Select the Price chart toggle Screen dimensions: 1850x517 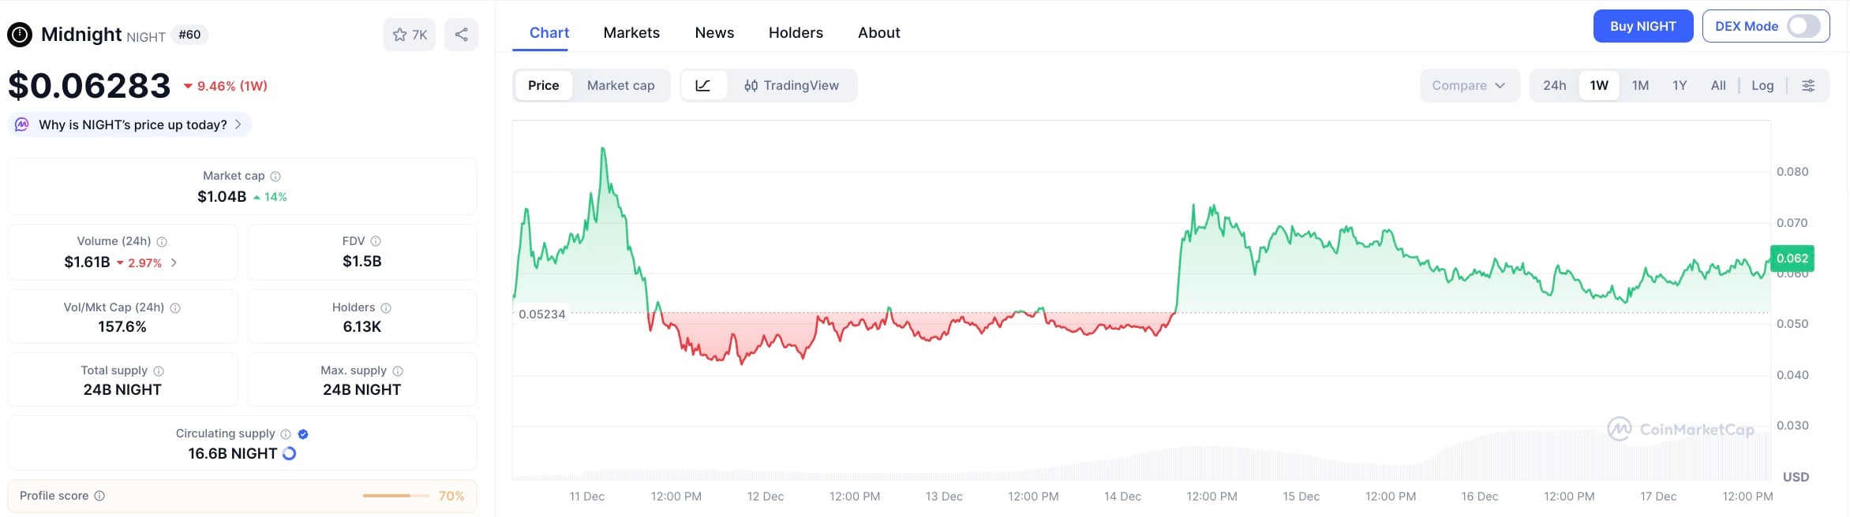coord(544,85)
